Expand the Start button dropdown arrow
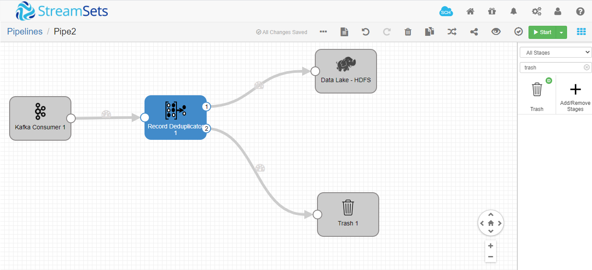The image size is (592, 270). point(561,32)
